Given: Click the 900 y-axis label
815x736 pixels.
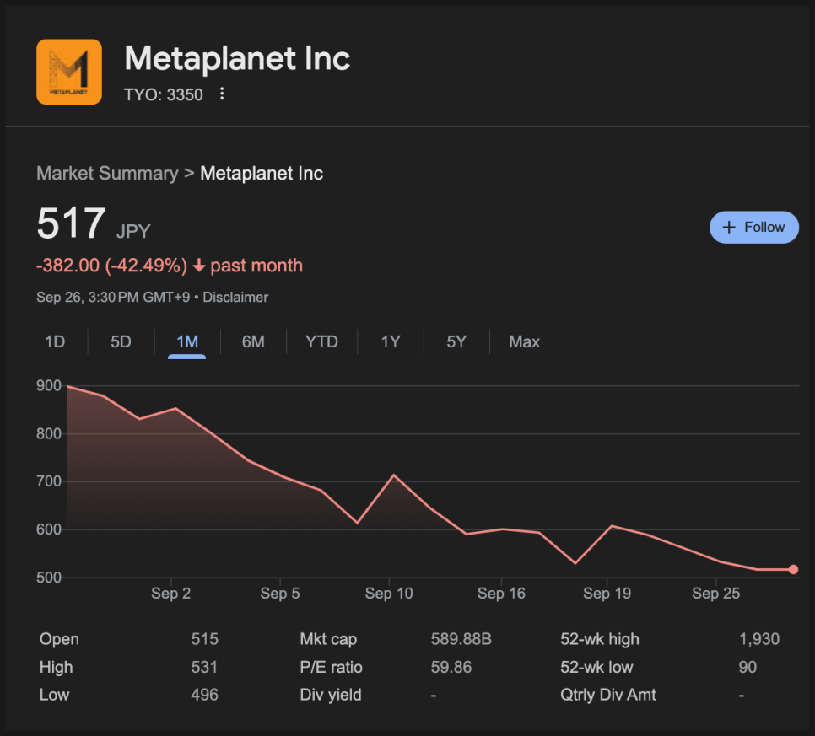Looking at the screenshot, I should (x=49, y=385).
